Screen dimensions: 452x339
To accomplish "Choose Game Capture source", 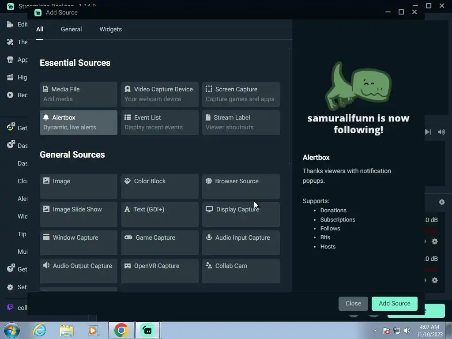I will tap(160, 243).
